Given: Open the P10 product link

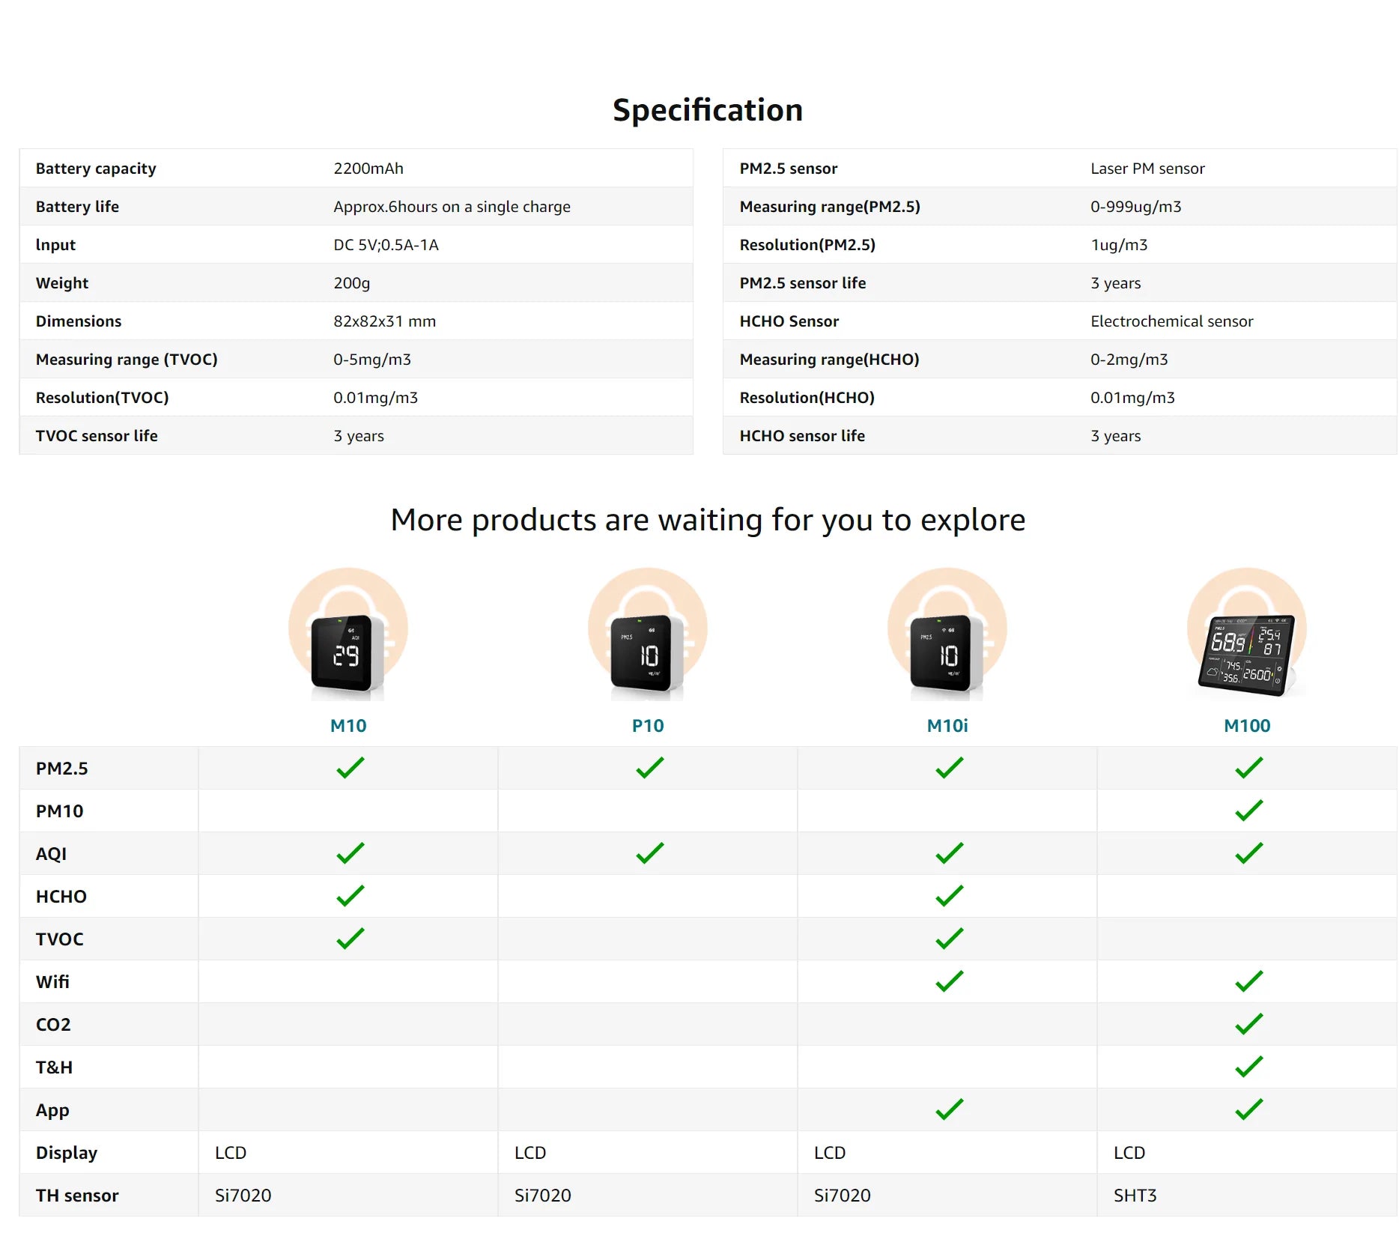Looking at the screenshot, I should pyautogui.click(x=648, y=725).
